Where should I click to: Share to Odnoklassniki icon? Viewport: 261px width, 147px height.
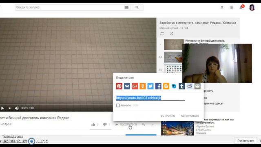tap(142, 86)
